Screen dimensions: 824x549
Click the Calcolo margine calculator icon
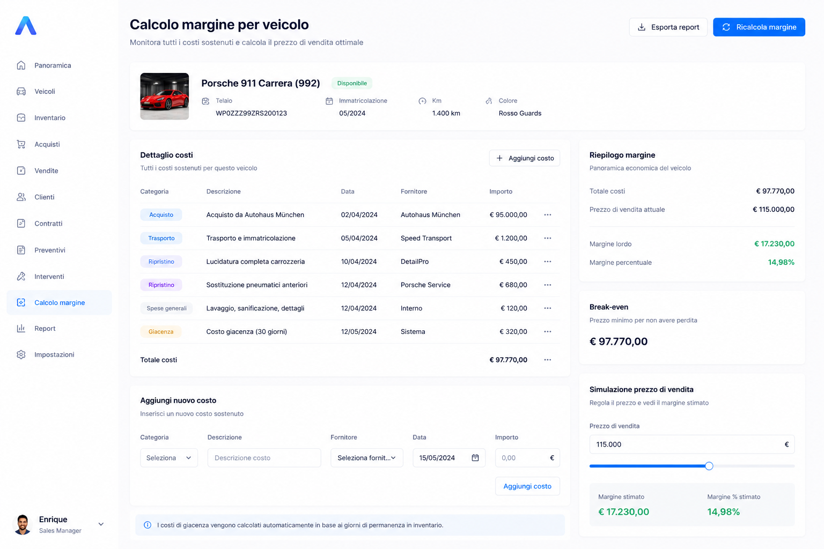[x=21, y=302]
